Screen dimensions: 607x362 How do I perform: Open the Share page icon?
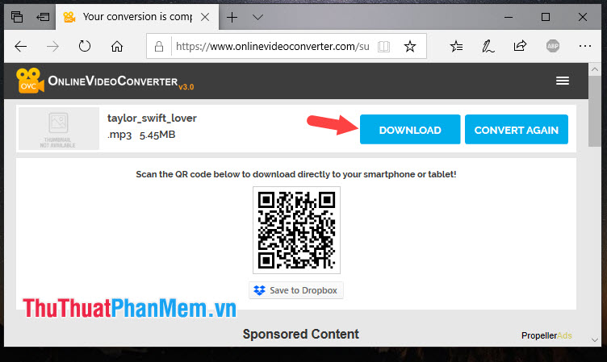coord(520,46)
